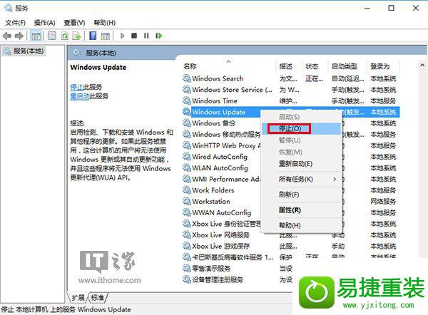Open the 帮助(H) menu in menu bar

coord(105,23)
